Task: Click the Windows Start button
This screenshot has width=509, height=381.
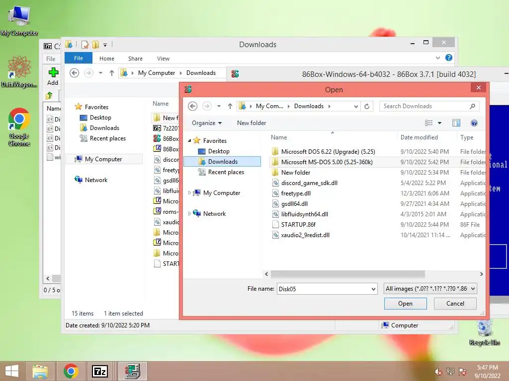Action: click(x=12, y=371)
